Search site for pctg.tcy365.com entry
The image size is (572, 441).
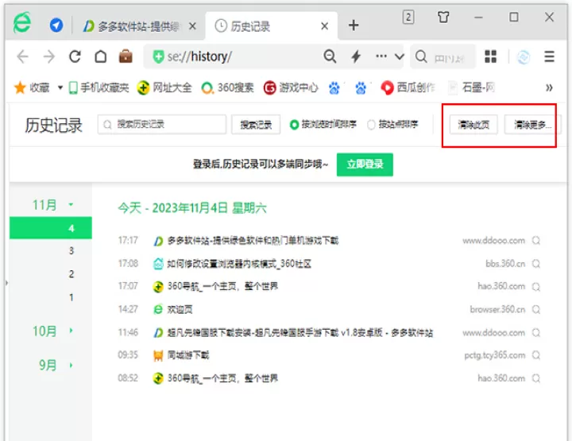coord(536,355)
